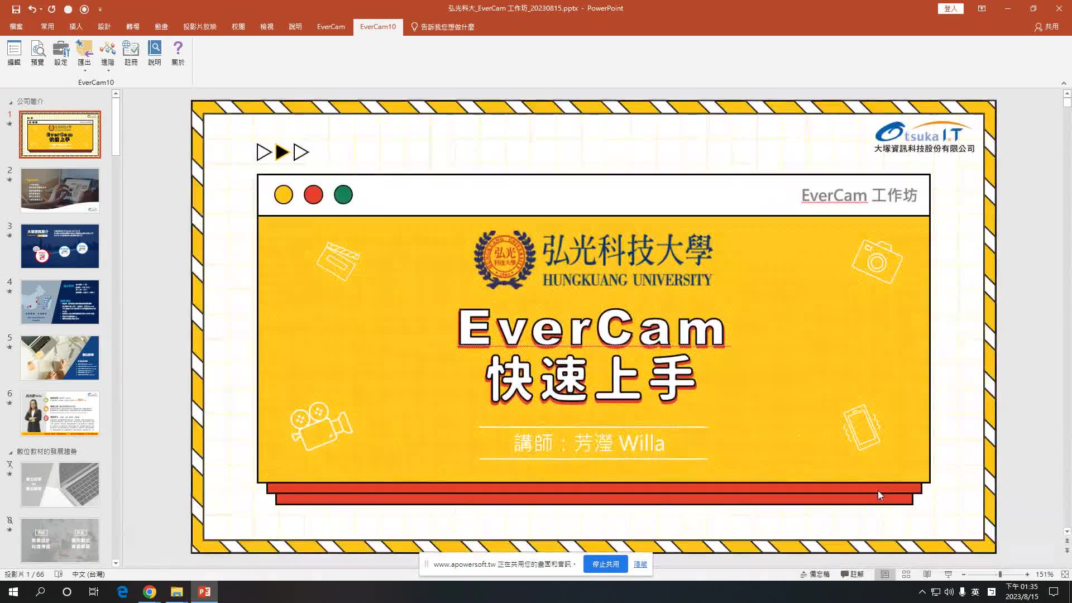
Task: Switch to reading view in status bar
Action: click(x=927, y=574)
